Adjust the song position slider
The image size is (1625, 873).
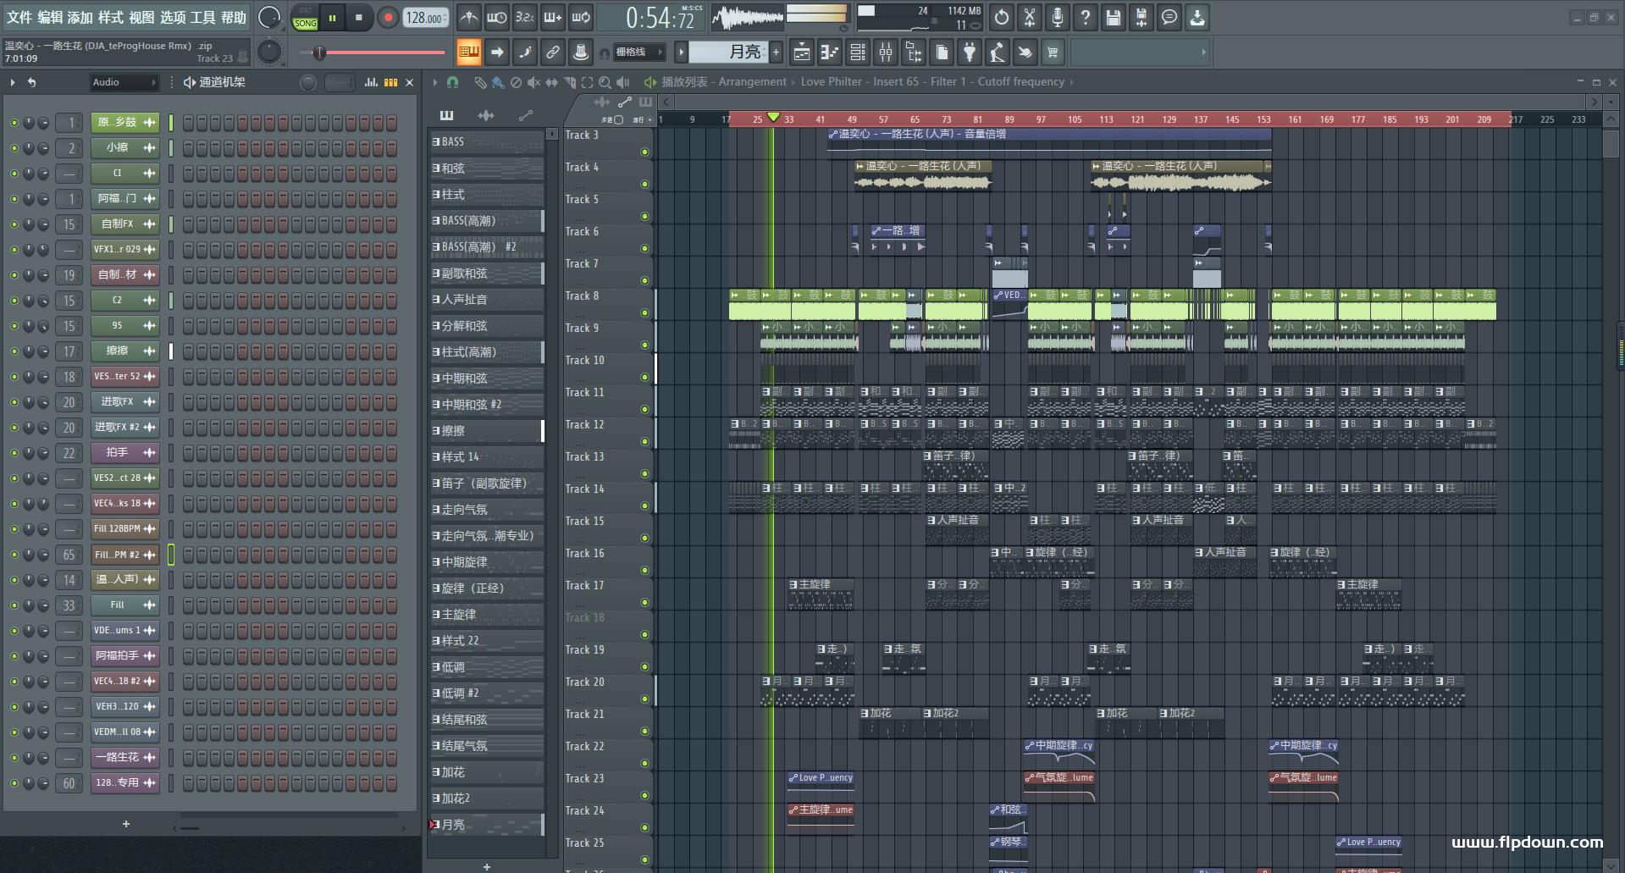click(x=372, y=52)
